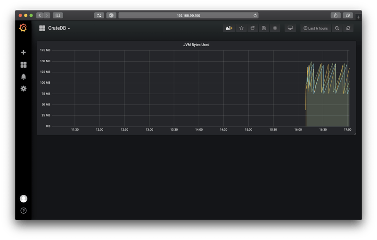Open the Create plus menu in sidebar
The height and width of the screenshot is (240, 377).
24,52
